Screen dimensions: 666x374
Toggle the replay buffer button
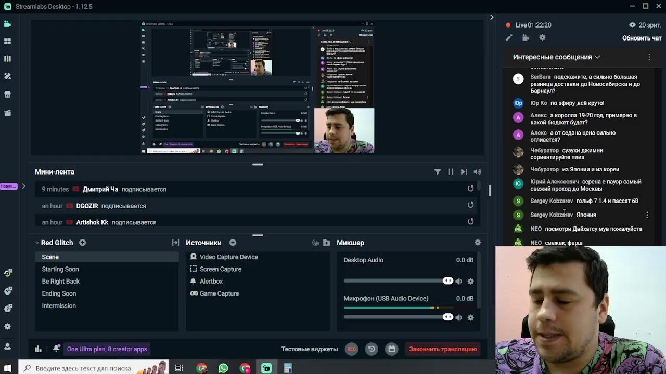click(x=372, y=349)
